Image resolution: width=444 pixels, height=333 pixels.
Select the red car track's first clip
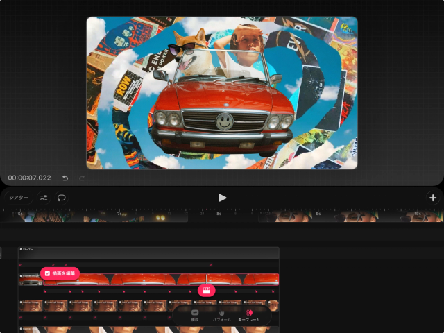tap(31, 280)
